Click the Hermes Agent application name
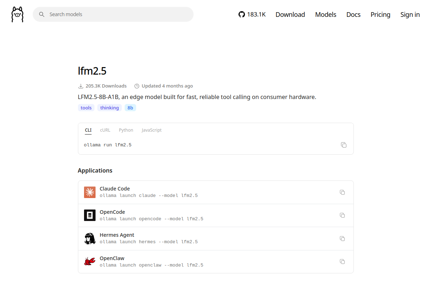Image resolution: width=431 pixels, height=287 pixels. point(117,235)
